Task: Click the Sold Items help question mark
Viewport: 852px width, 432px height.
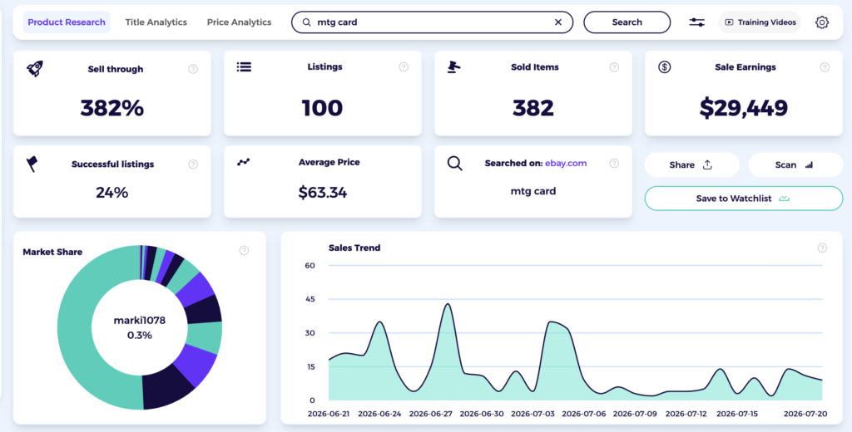Action: click(614, 67)
